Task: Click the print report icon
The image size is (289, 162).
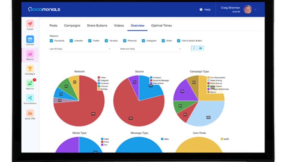Action: point(201,48)
